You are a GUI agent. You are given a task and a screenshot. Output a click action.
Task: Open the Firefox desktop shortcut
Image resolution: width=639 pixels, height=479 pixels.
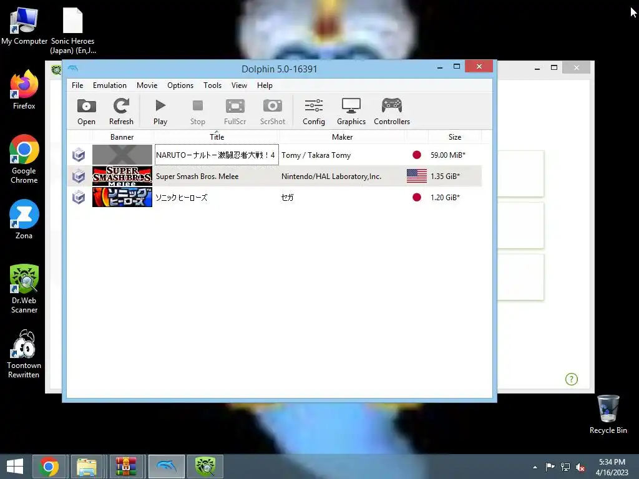(24, 90)
